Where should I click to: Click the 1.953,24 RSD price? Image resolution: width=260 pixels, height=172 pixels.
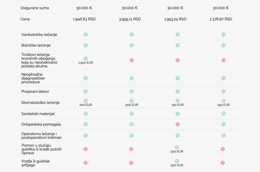(x=175, y=19)
